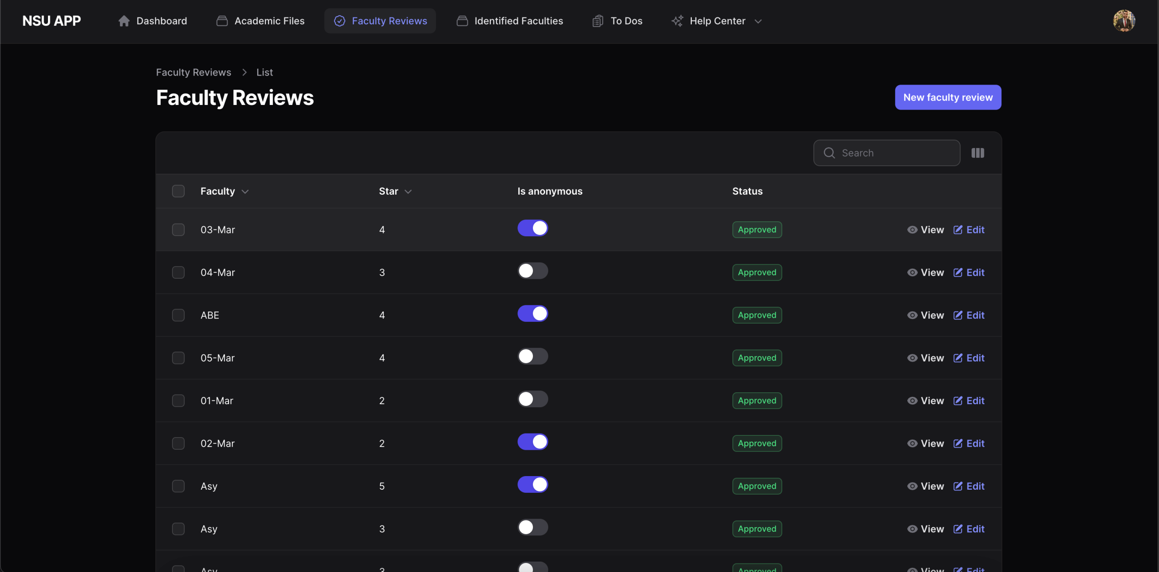Screen dimensions: 1159x572
Task: Disable the anonymous toggle for 03-Mar
Action: 532,228
